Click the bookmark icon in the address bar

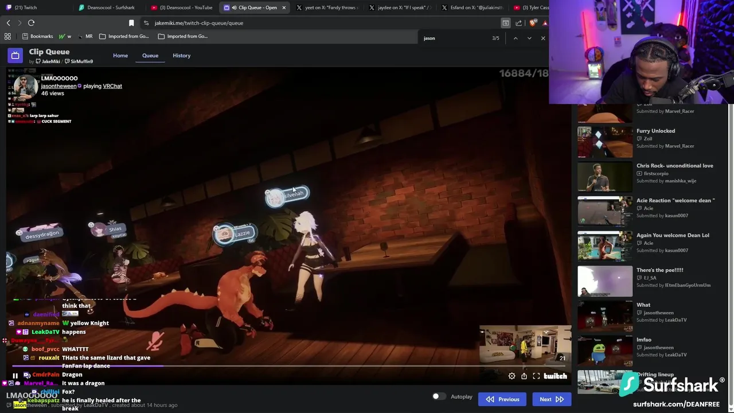coord(131,23)
